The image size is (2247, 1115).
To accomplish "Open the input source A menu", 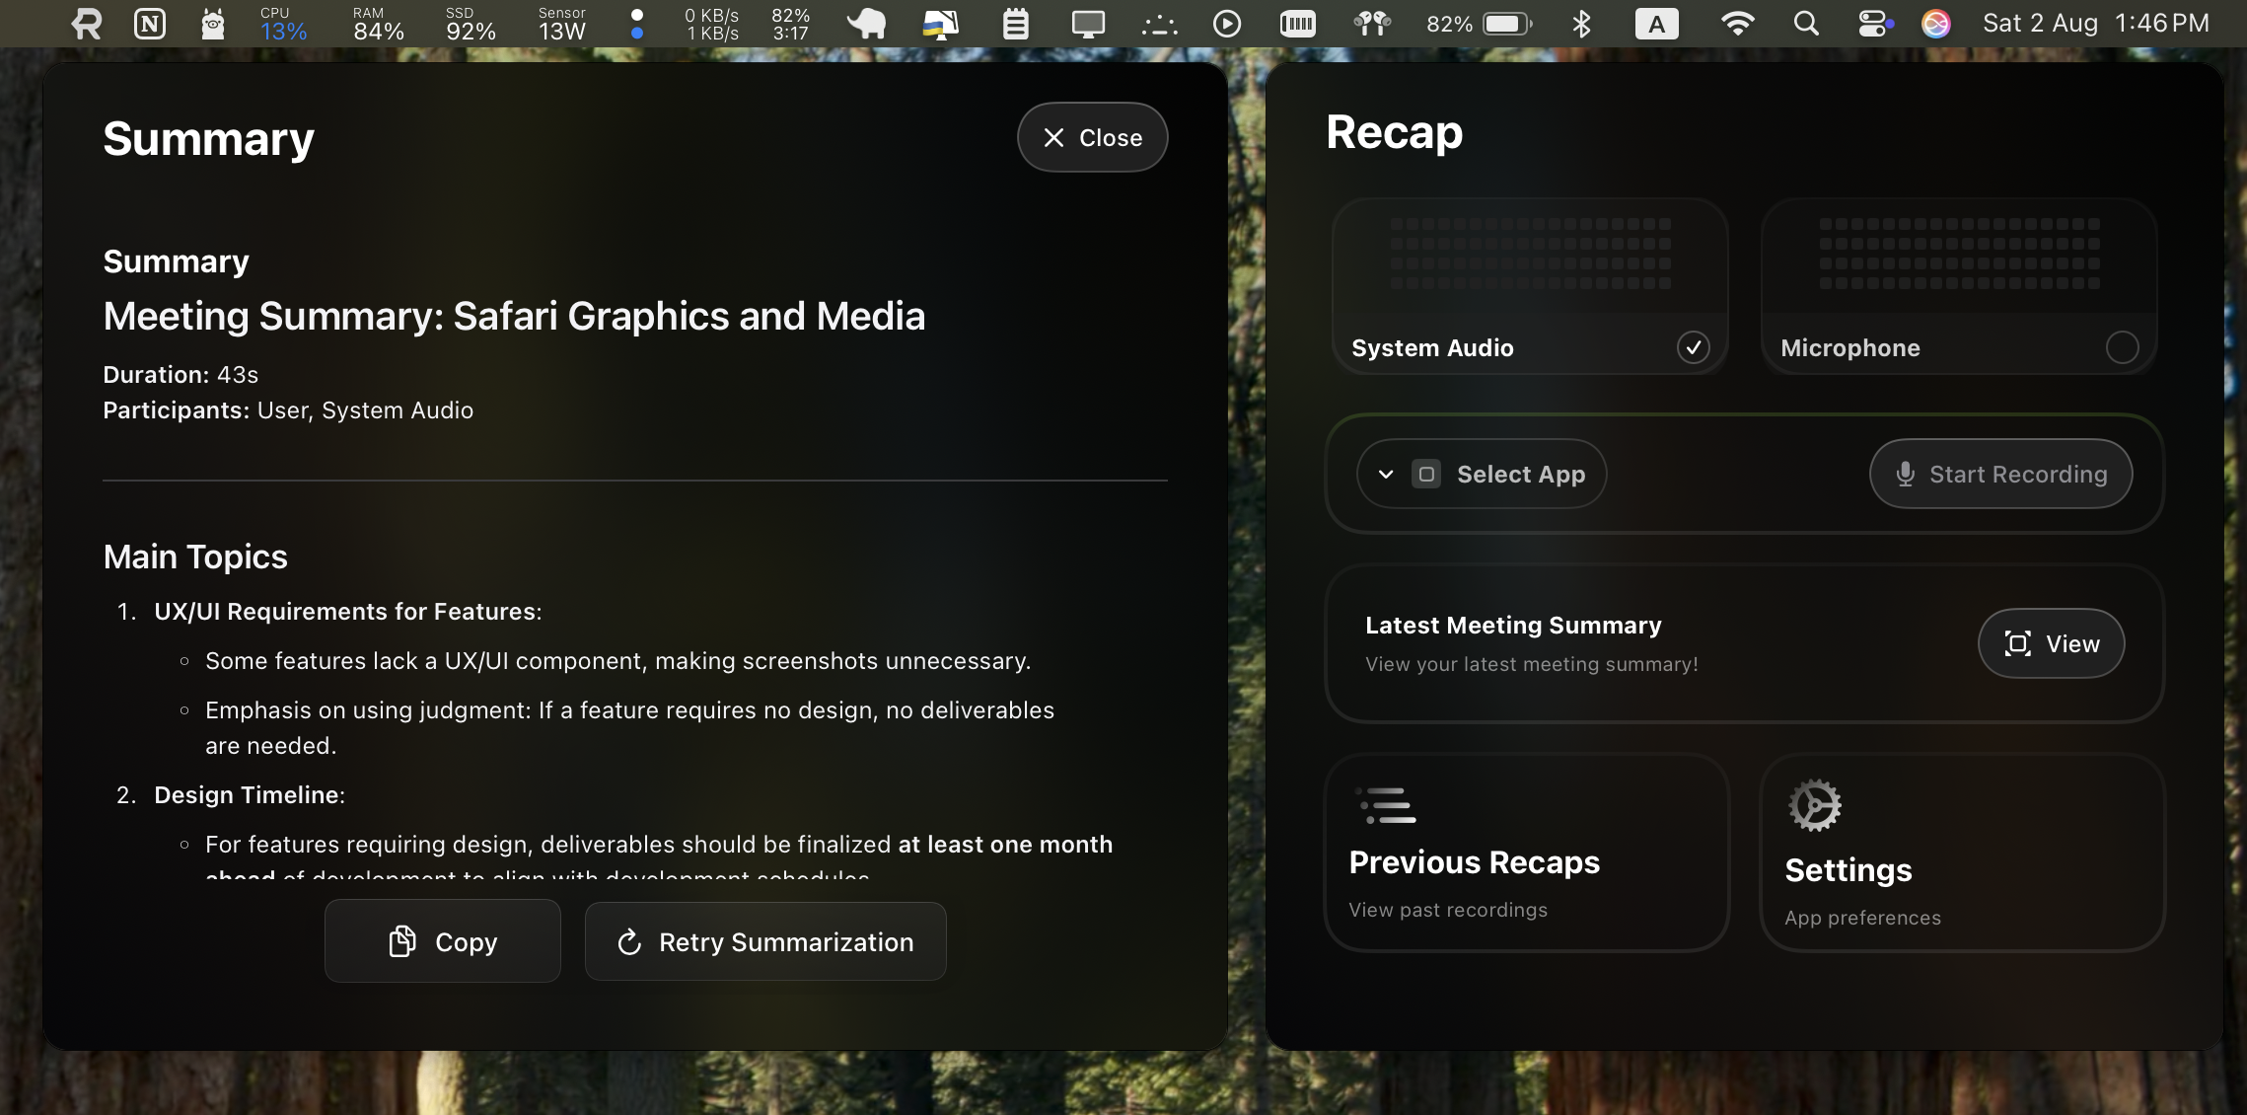I will coord(1656,24).
